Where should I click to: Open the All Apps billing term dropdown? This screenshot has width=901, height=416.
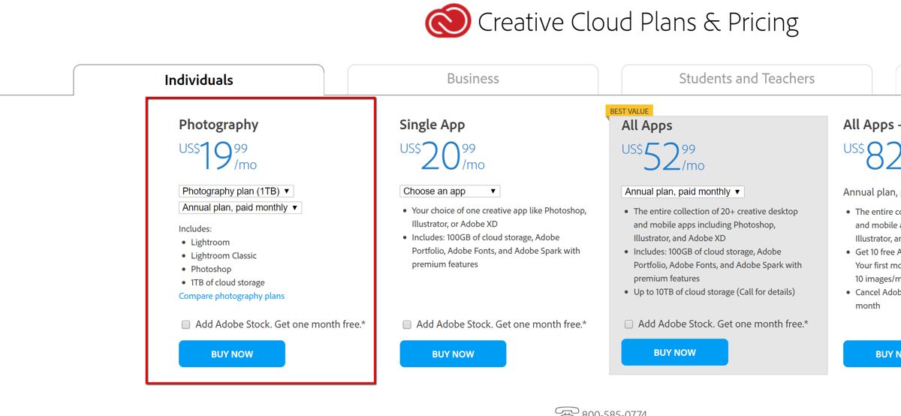pyautogui.click(x=683, y=191)
